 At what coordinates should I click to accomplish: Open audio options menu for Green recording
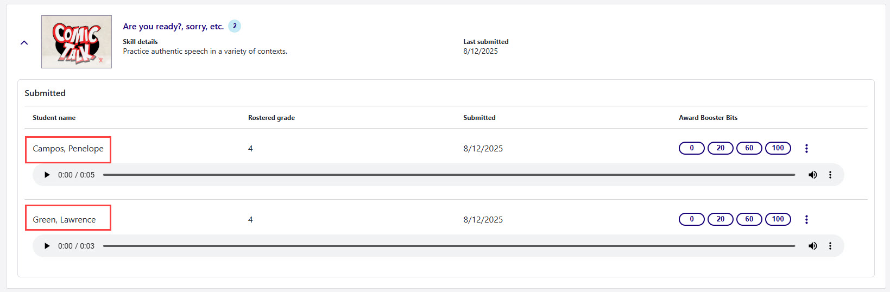tap(830, 246)
